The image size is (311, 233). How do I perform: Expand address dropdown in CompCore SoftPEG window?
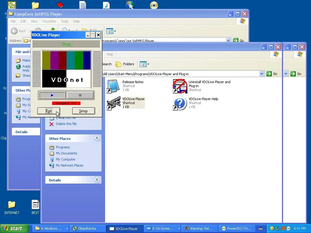pos(228,40)
